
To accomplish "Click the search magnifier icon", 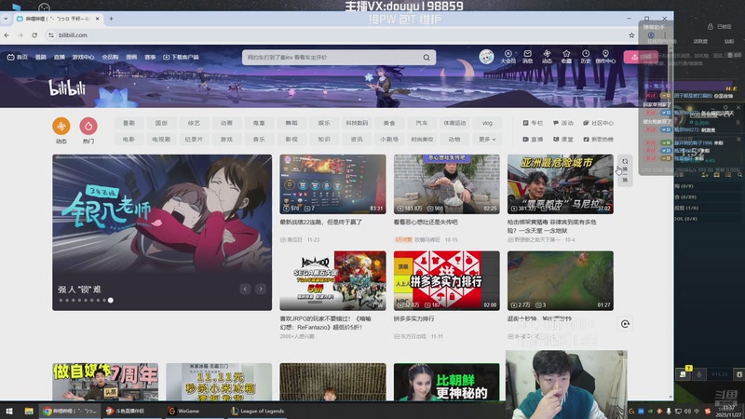I will [427, 58].
